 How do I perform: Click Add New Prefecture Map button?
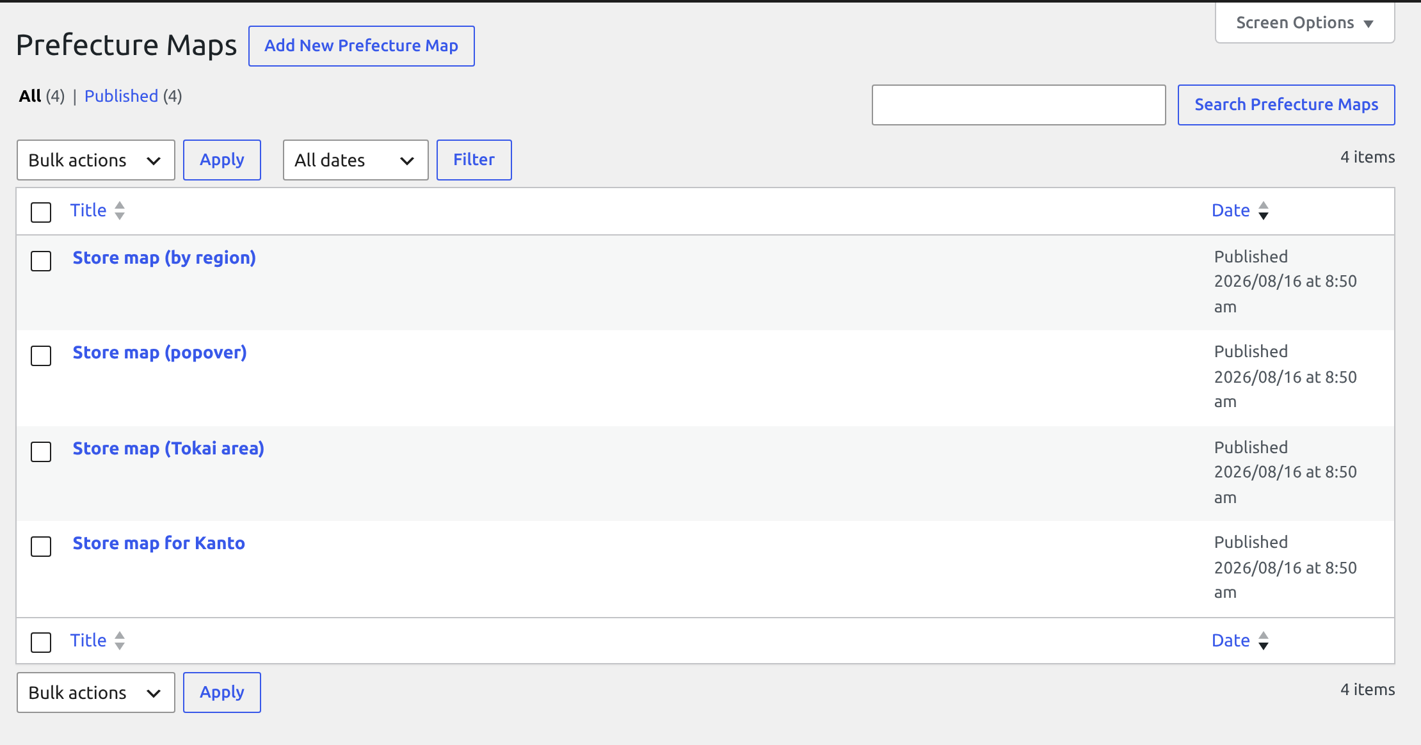point(362,46)
